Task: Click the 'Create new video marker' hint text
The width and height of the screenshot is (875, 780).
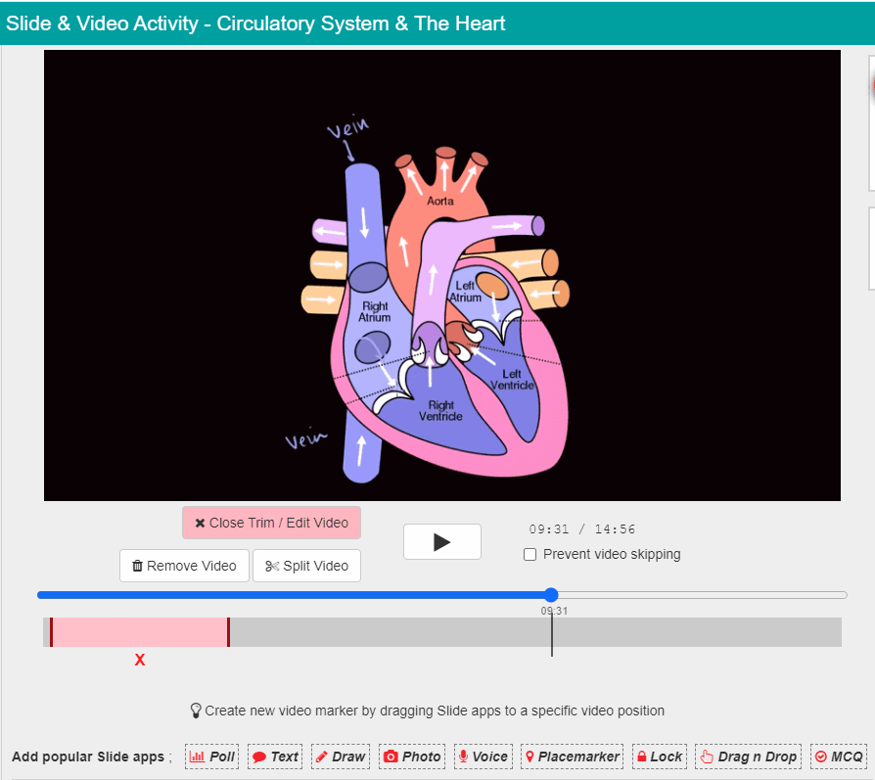Action: pyautogui.click(x=435, y=711)
